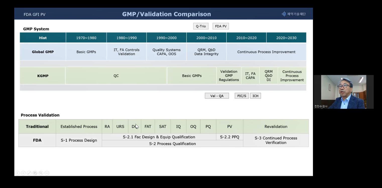Image resolution: width=382 pixels, height=188 pixels.
Task: Open more slideshow options
Action: (x=47, y=173)
